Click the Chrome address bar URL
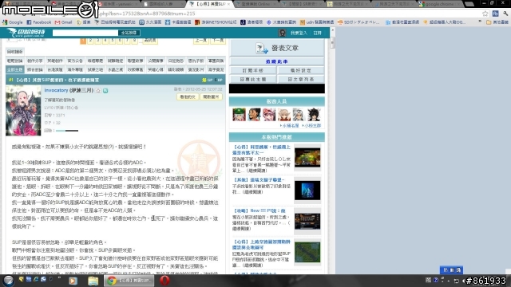 (x=147, y=14)
